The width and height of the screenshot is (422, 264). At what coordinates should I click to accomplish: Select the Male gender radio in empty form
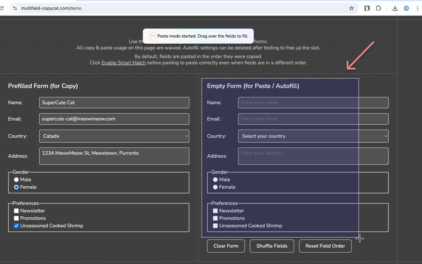click(215, 180)
